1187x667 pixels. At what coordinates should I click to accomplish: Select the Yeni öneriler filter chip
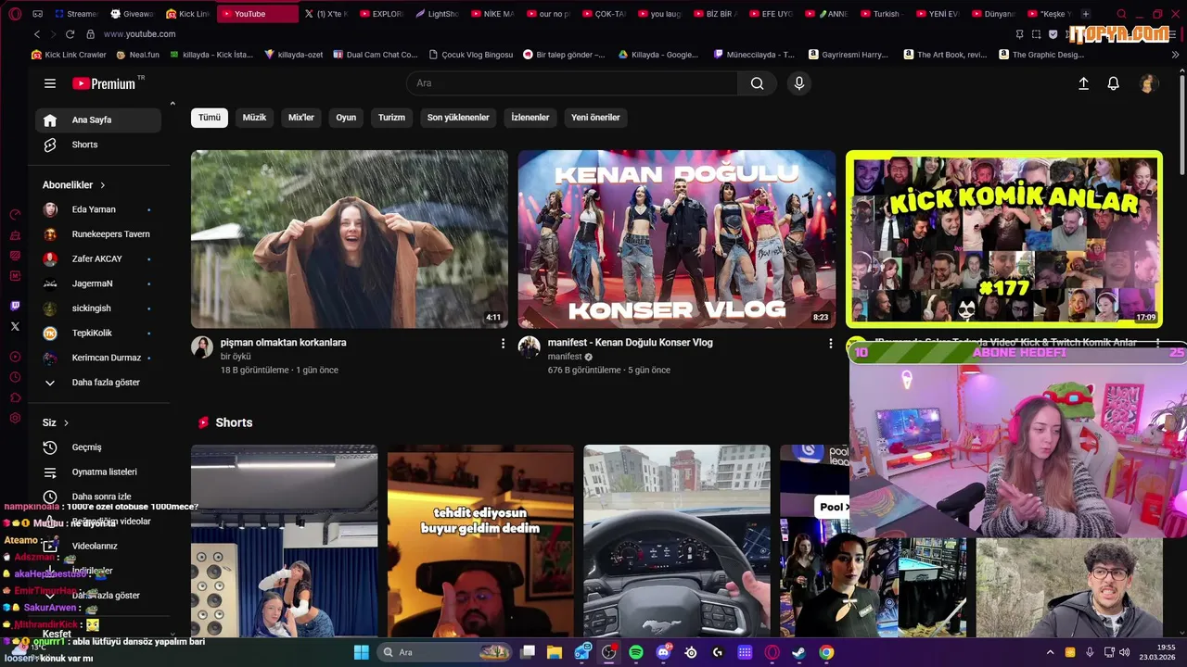(x=595, y=118)
